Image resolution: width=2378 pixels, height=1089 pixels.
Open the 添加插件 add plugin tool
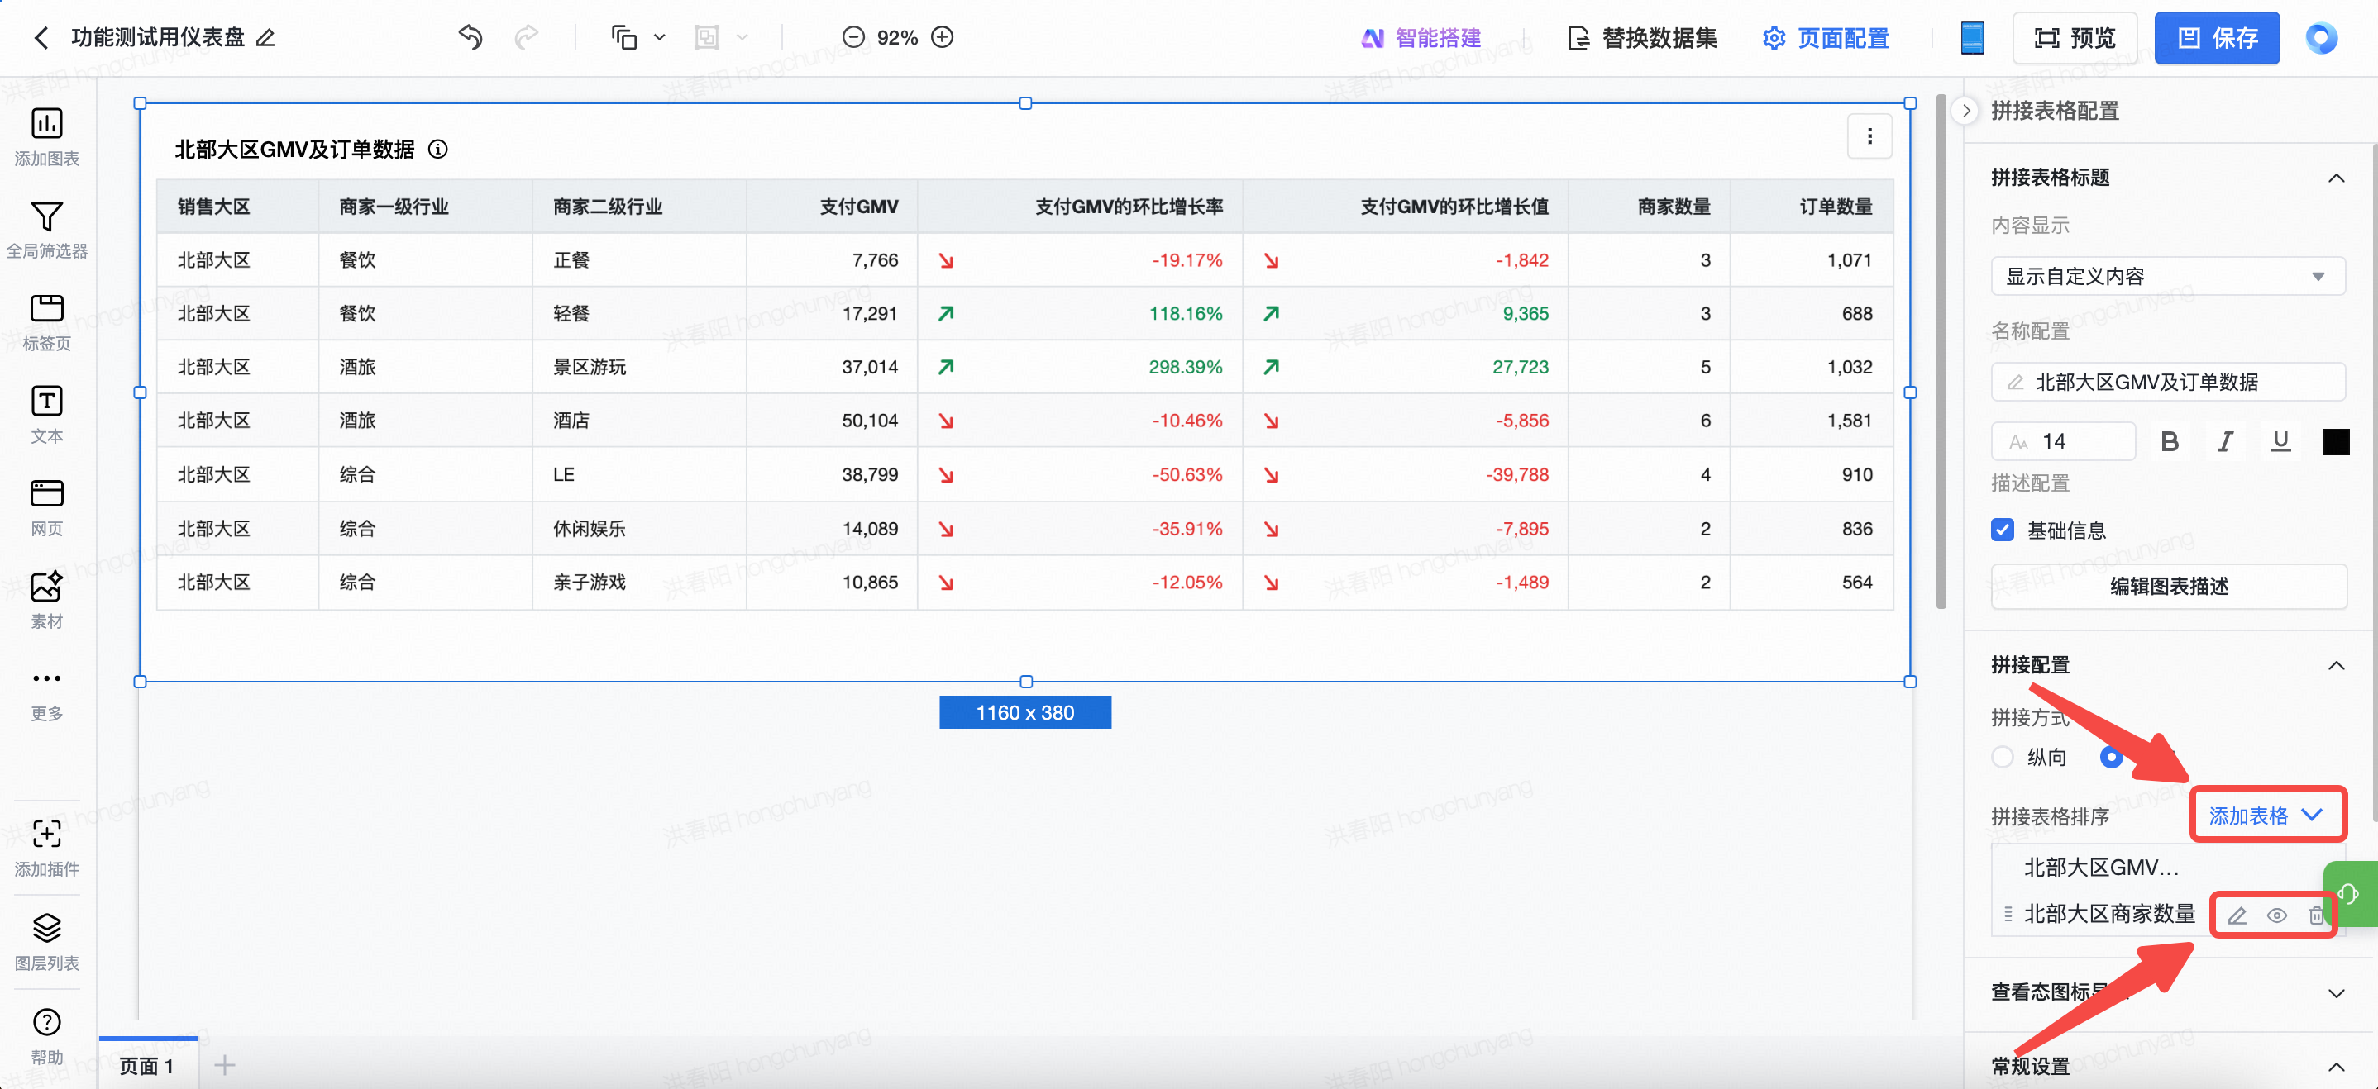point(46,848)
